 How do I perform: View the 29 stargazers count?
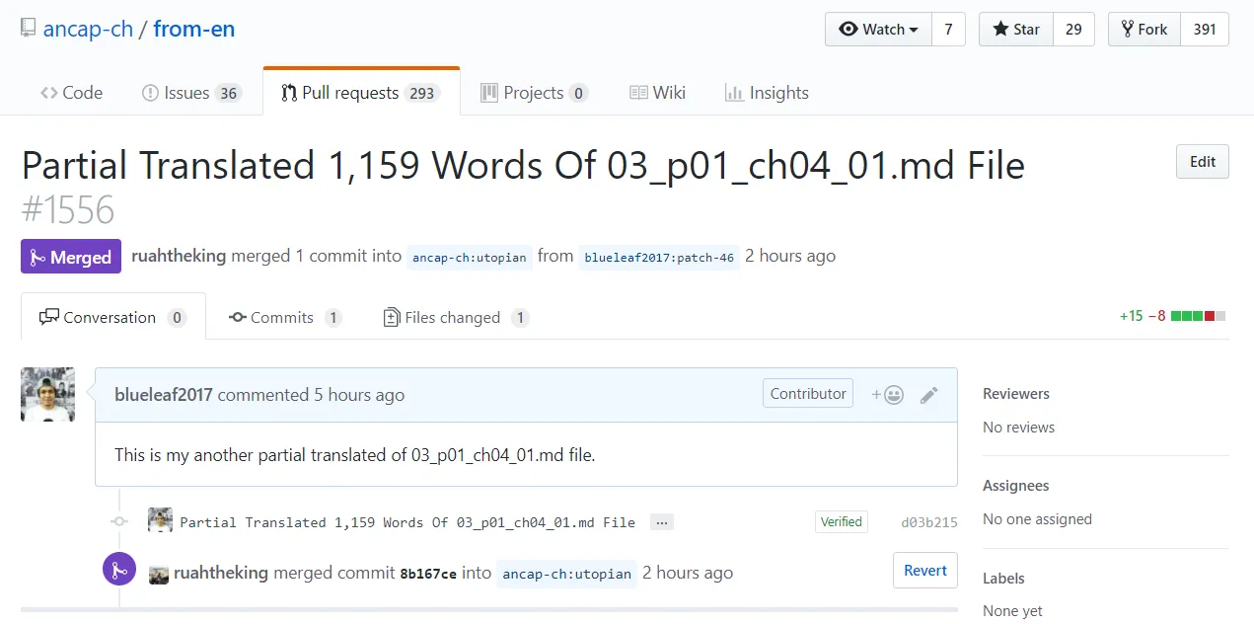[x=1073, y=30]
